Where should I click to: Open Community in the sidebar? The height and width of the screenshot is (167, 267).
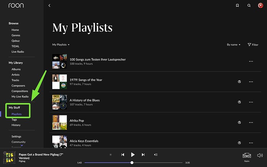19,142
